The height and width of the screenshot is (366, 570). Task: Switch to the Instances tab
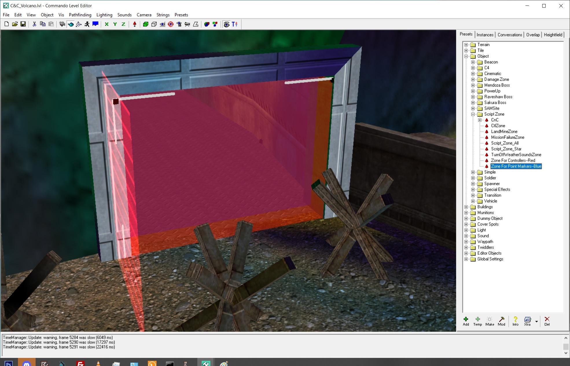pyautogui.click(x=485, y=35)
